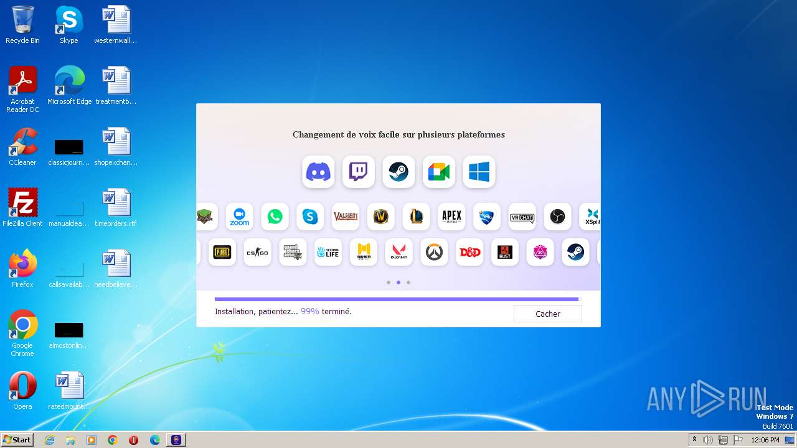
Task: Select the shopexchan Word file
Action: pyautogui.click(x=116, y=147)
